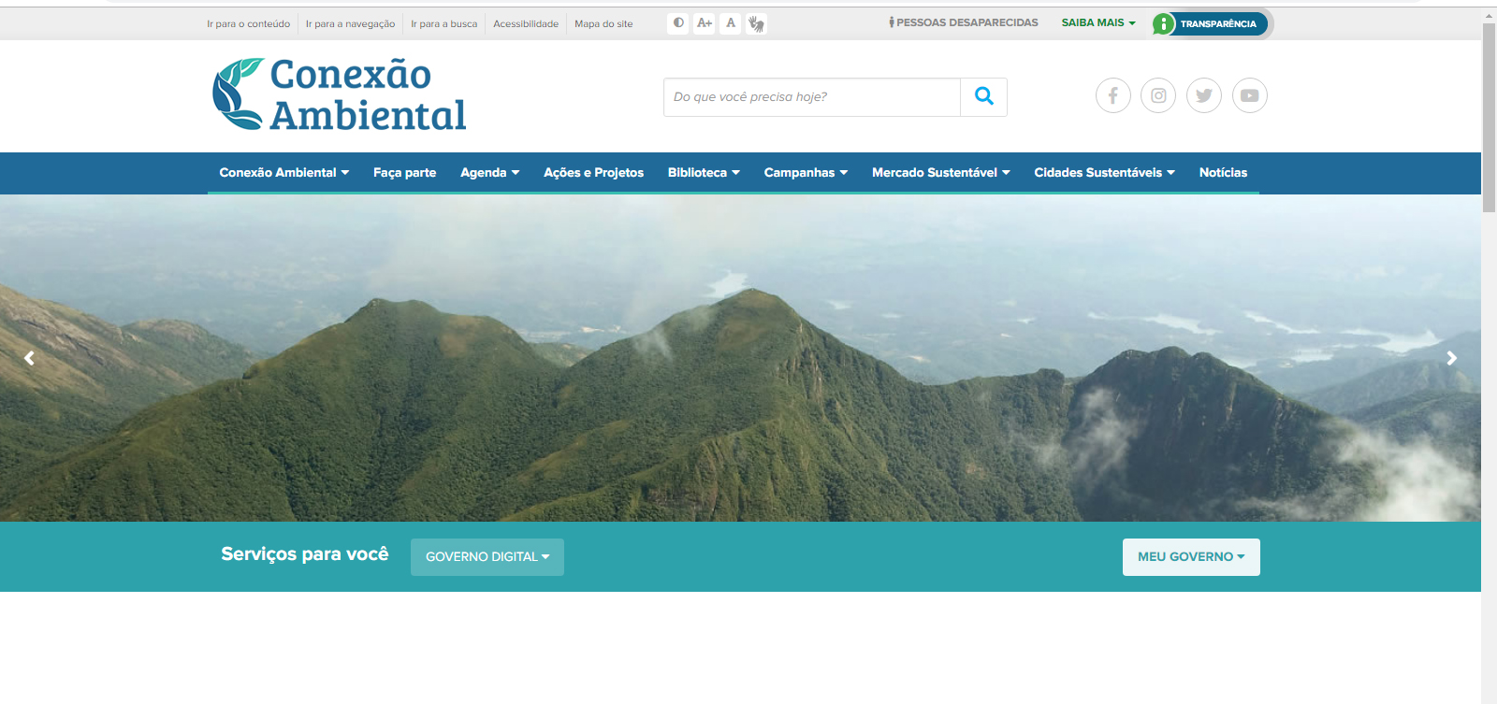Select the Notícias menu item
1497x704 pixels.
[1223, 173]
